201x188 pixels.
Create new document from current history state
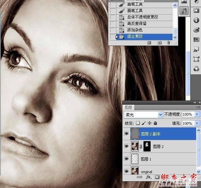point(149,43)
